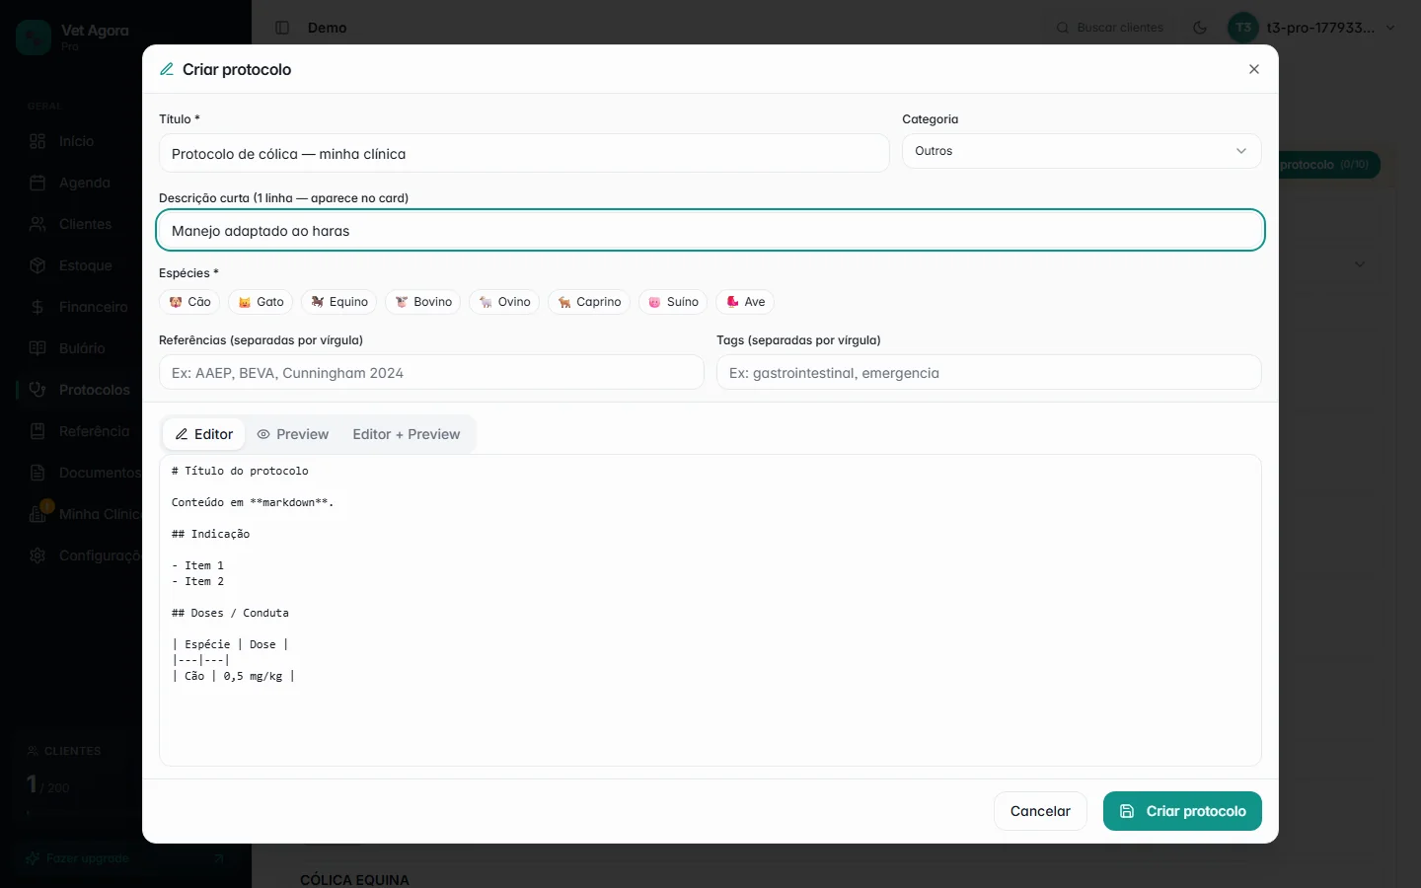Click the Início sidebar icon

[37, 141]
